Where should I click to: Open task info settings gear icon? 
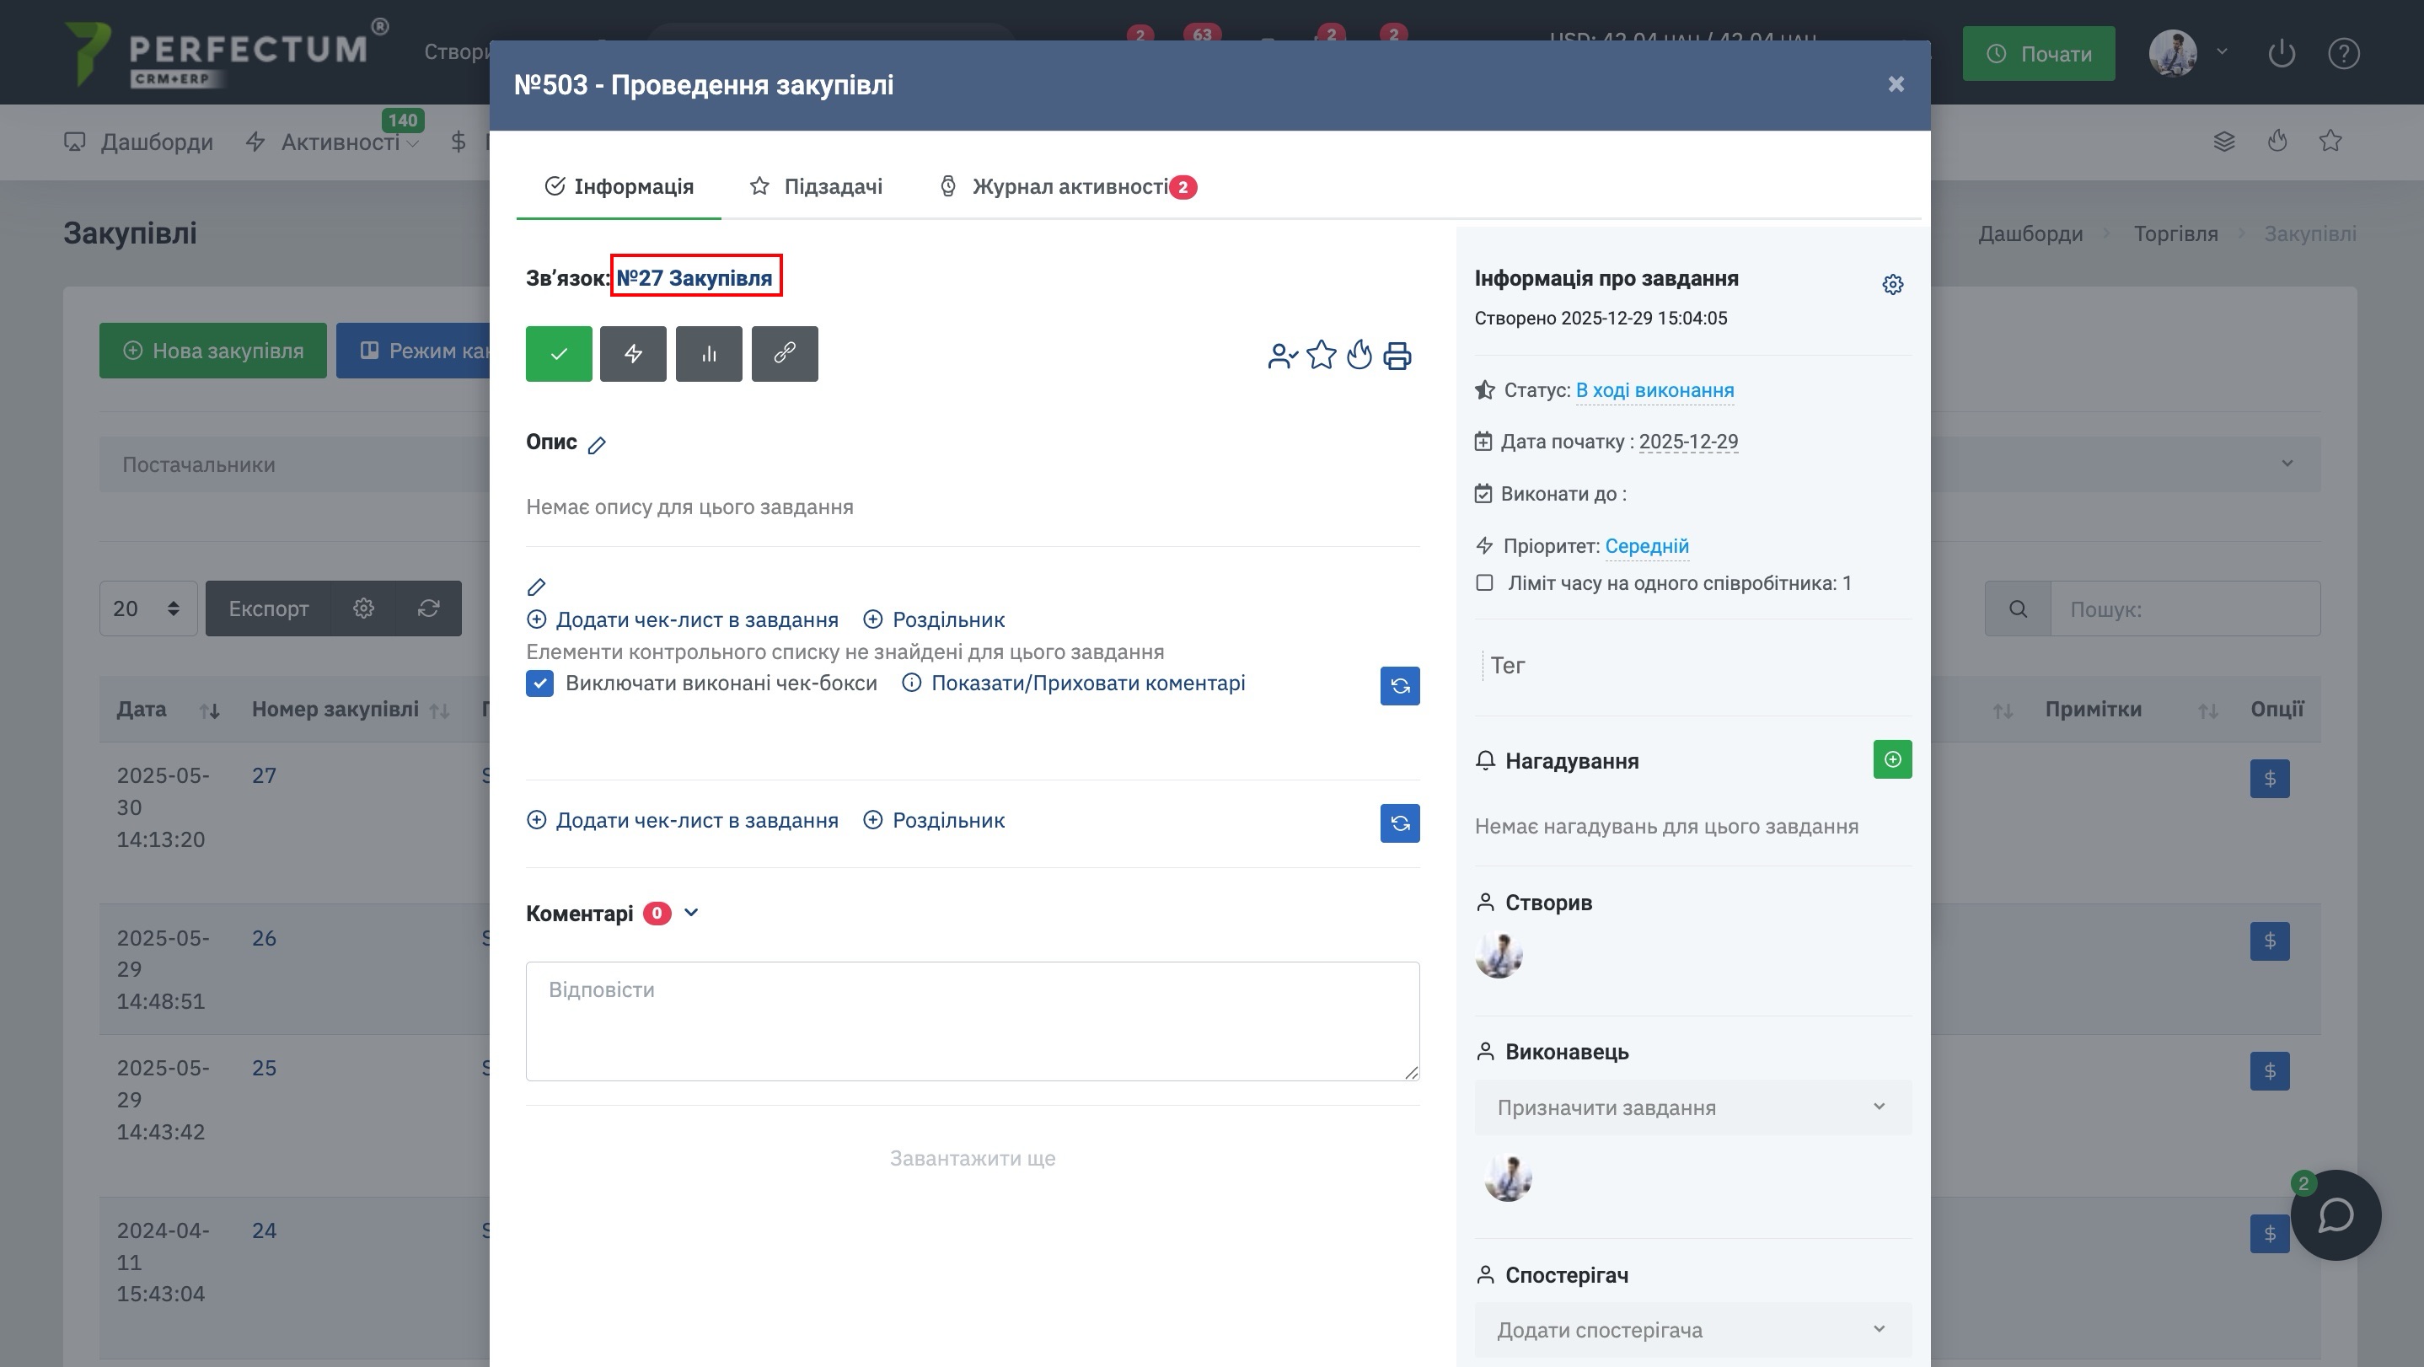pos(1892,284)
